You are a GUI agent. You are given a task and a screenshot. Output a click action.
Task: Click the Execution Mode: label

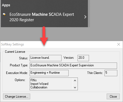(17, 73)
